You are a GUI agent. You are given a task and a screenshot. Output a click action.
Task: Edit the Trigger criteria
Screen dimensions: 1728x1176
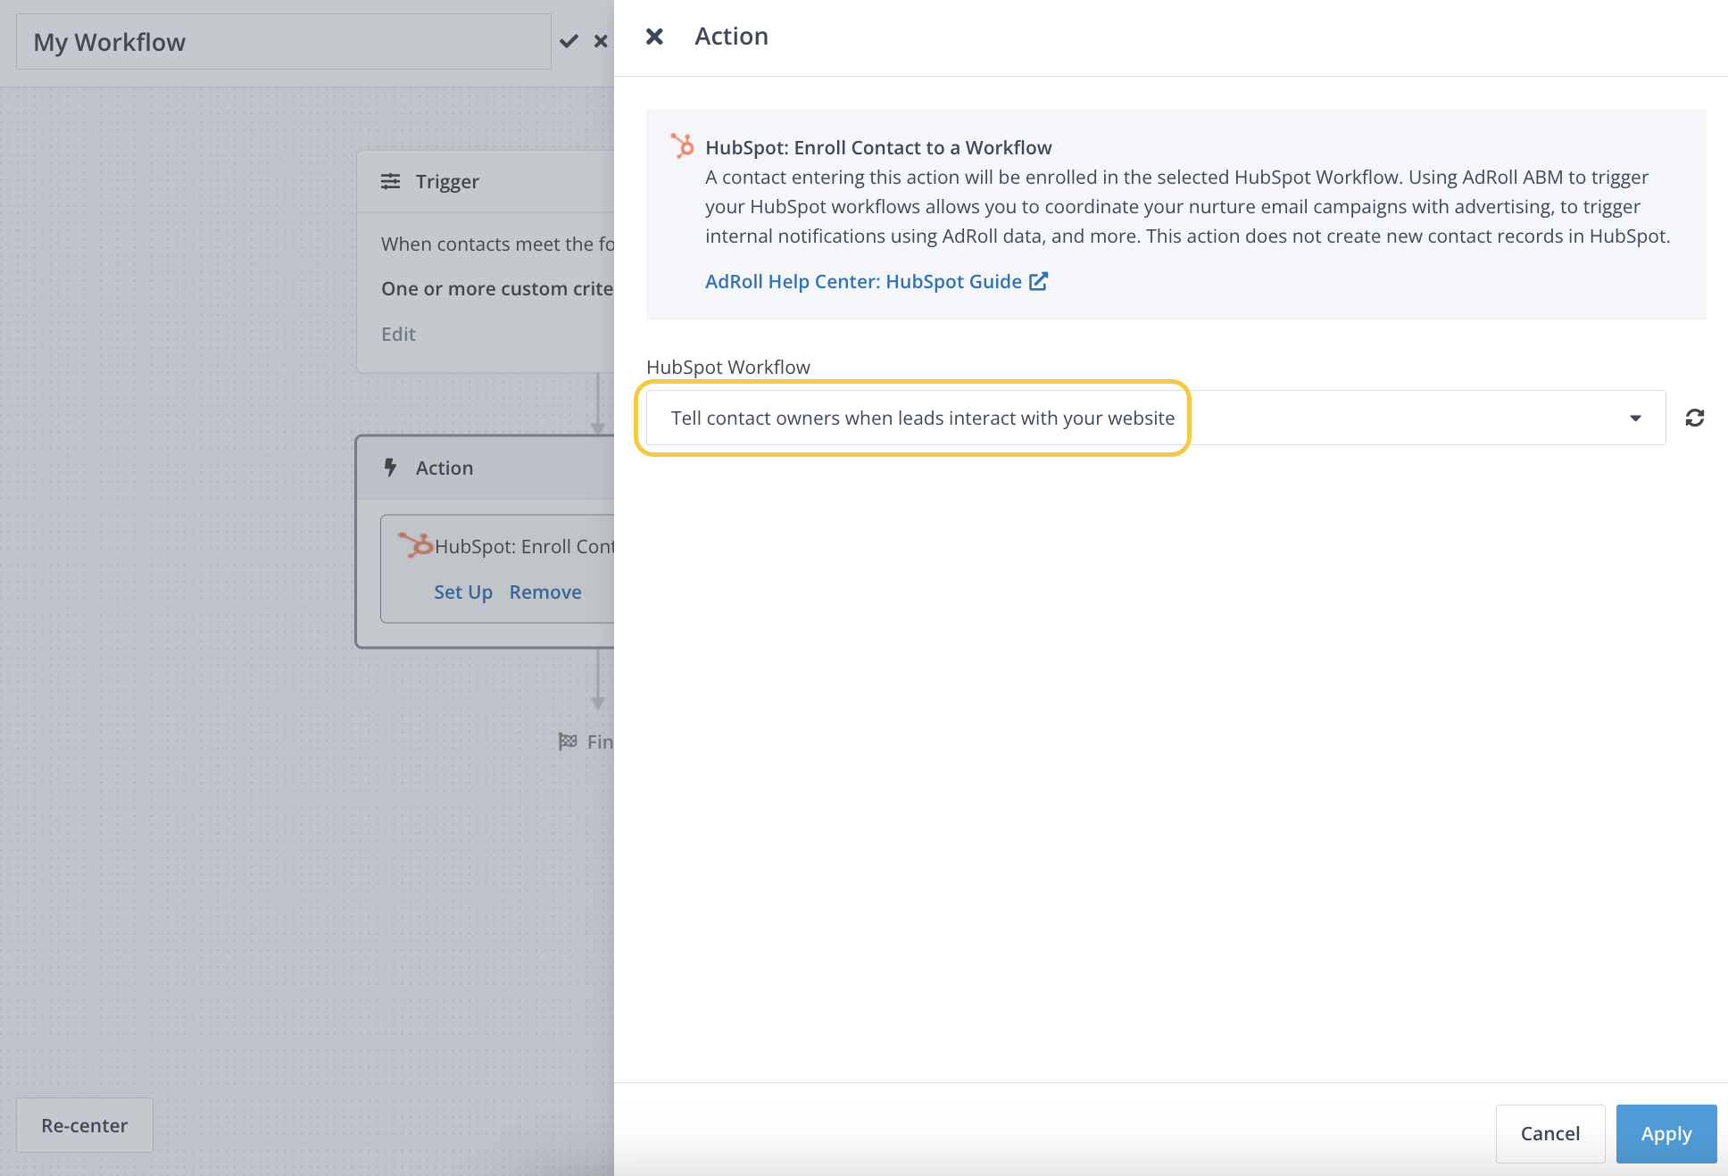[x=398, y=334]
